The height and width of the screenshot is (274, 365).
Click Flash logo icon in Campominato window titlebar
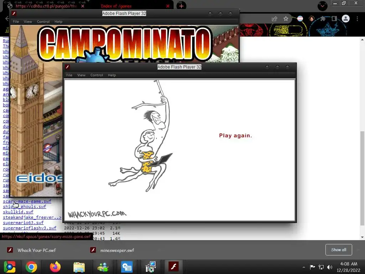(x=14, y=13)
